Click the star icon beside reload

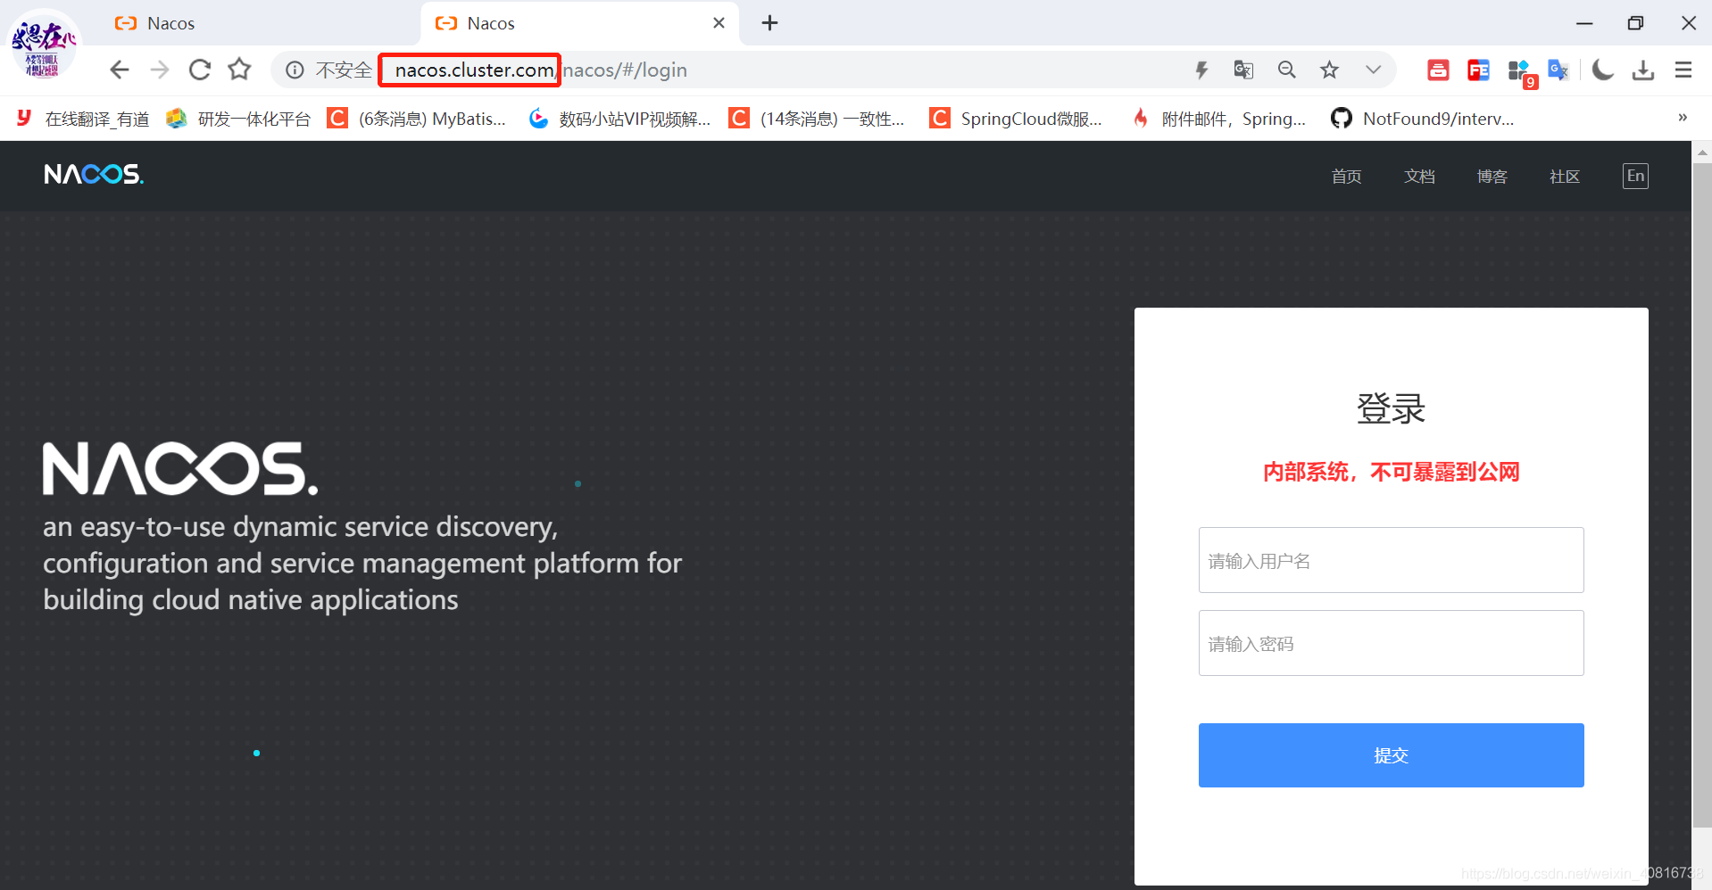[x=239, y=70]
